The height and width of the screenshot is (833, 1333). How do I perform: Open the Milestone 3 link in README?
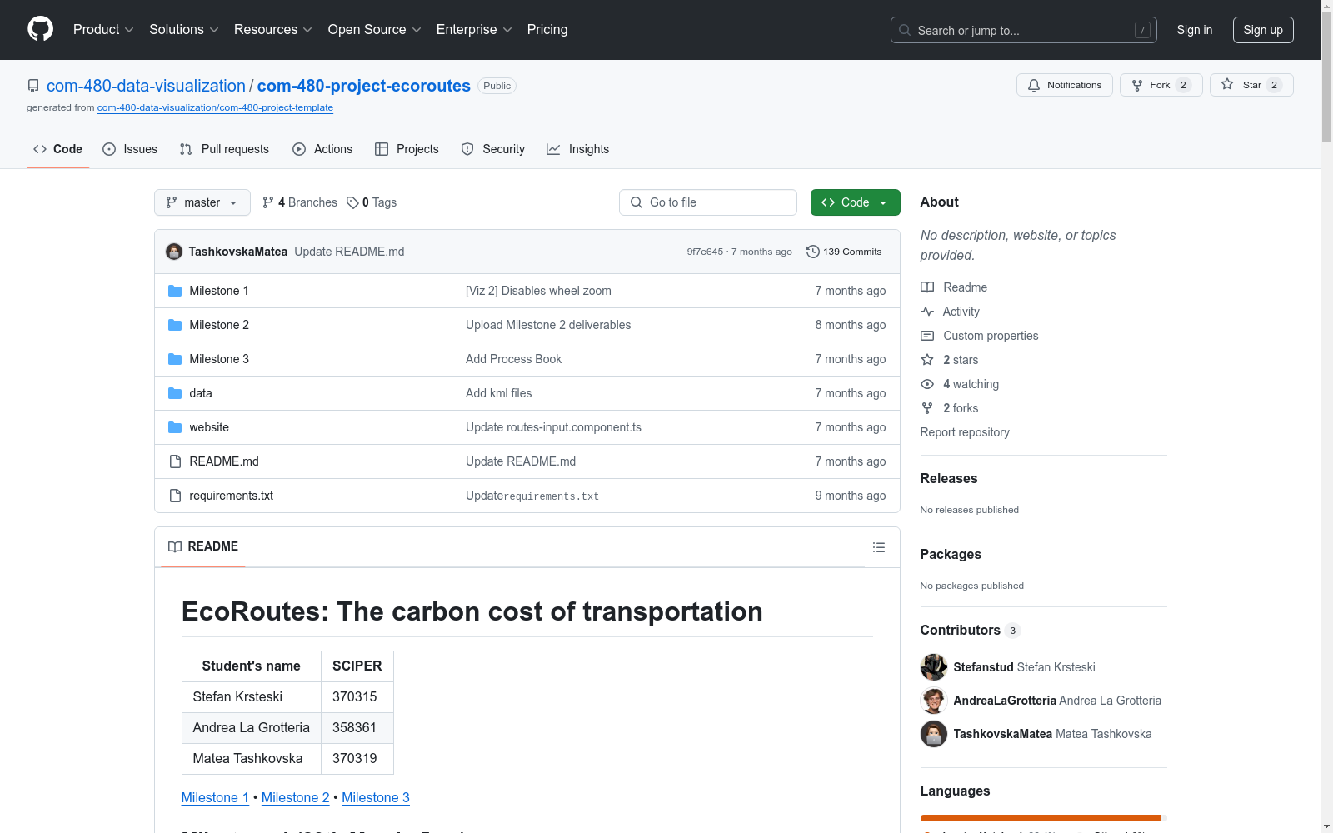376,797
